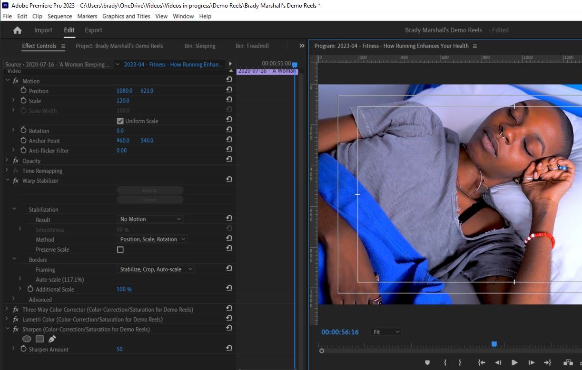Expand the Three-Way Color Corrector effect

[x=7, y=309]
